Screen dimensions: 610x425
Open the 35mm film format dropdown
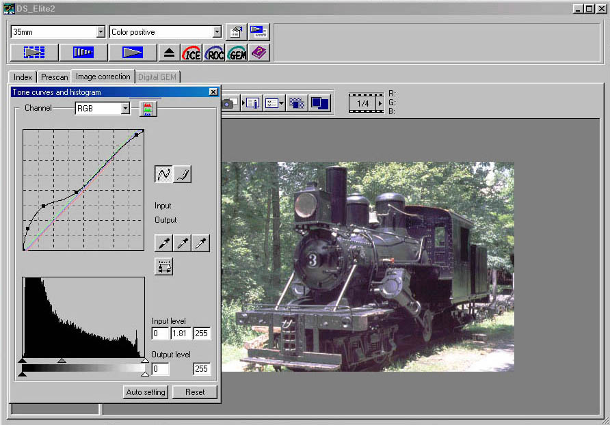101,32
